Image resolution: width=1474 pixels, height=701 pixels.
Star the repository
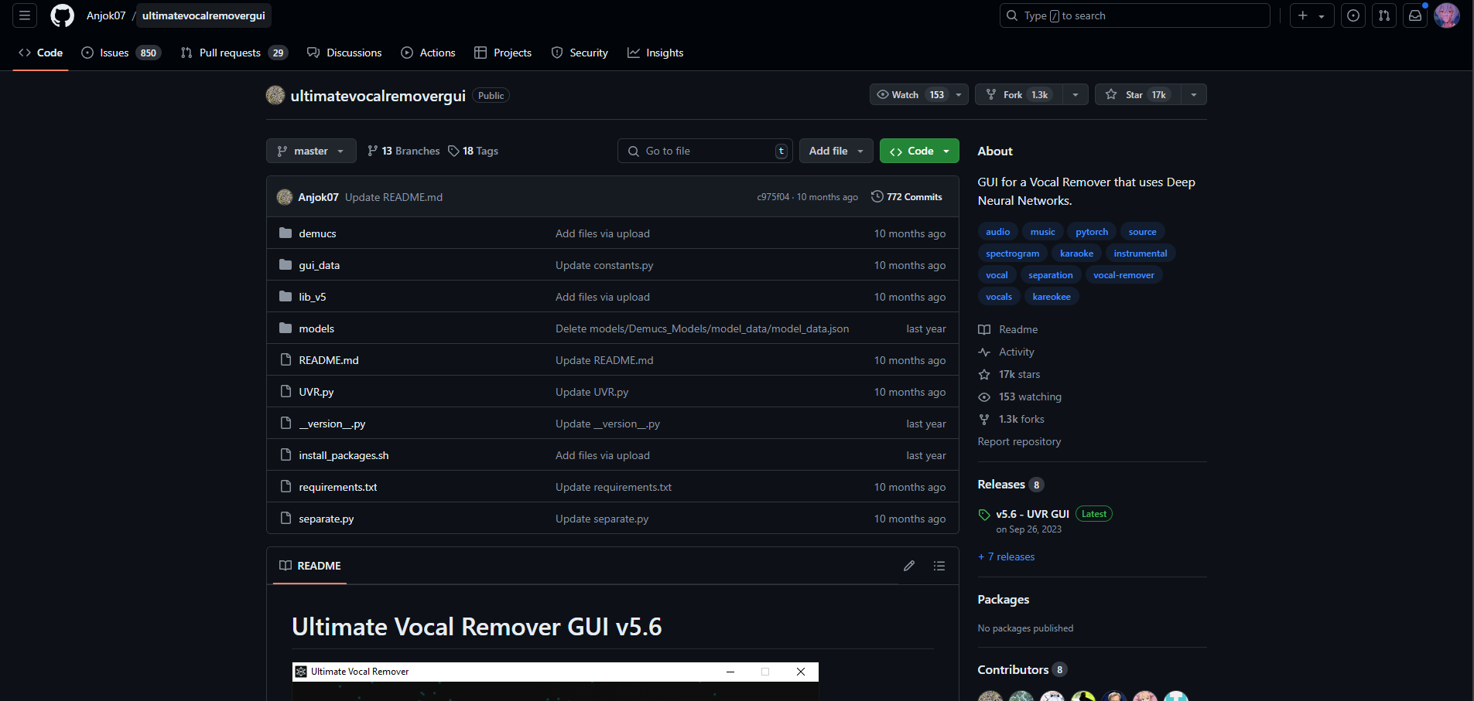coord(1137,94)
